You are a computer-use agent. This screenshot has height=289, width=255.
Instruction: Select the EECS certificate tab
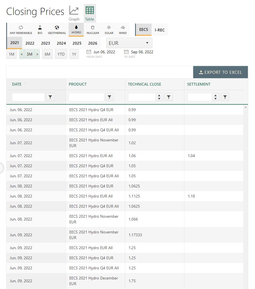point(143,29)
